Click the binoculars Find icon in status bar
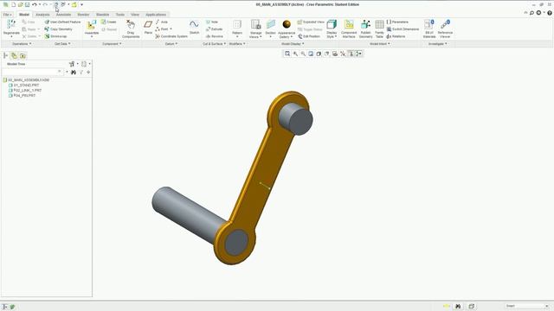Screen dimensions: 554x311 pos(458,306)
